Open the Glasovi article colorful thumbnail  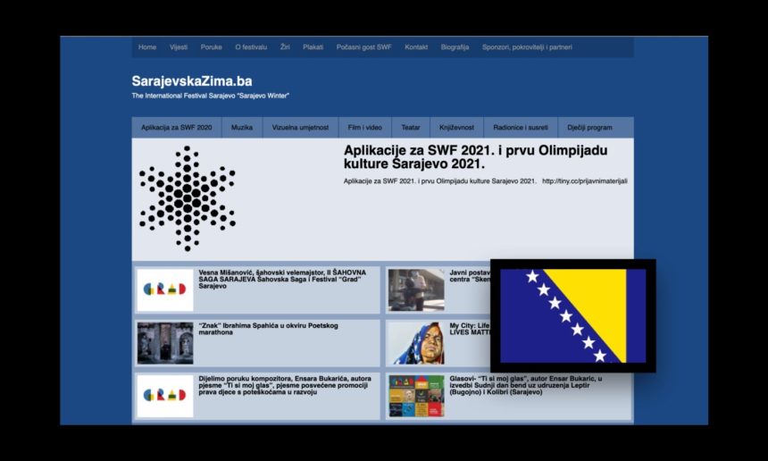coord(416,396)
